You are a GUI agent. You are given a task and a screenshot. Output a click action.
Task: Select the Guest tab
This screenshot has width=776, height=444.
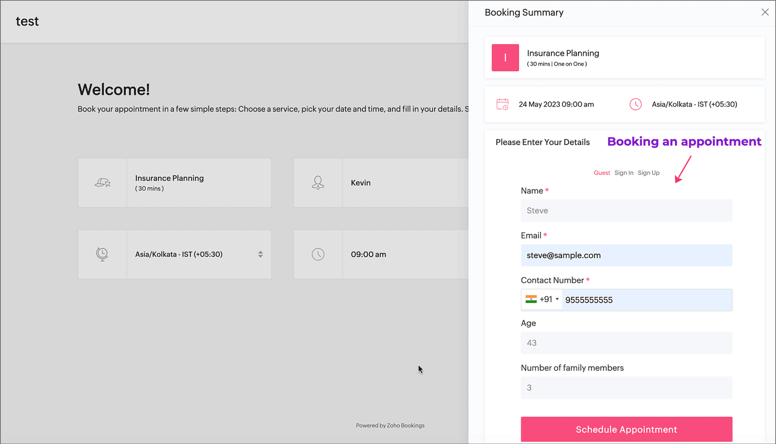(602, 173)
